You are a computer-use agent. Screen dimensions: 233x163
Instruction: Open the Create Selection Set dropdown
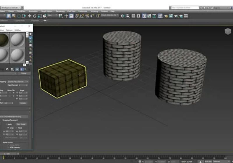pos(110,15)
